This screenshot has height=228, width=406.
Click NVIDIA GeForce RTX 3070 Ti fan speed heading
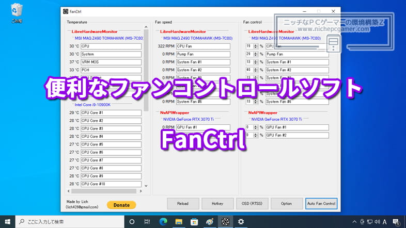pyautogui.click(x=189, y=119)
